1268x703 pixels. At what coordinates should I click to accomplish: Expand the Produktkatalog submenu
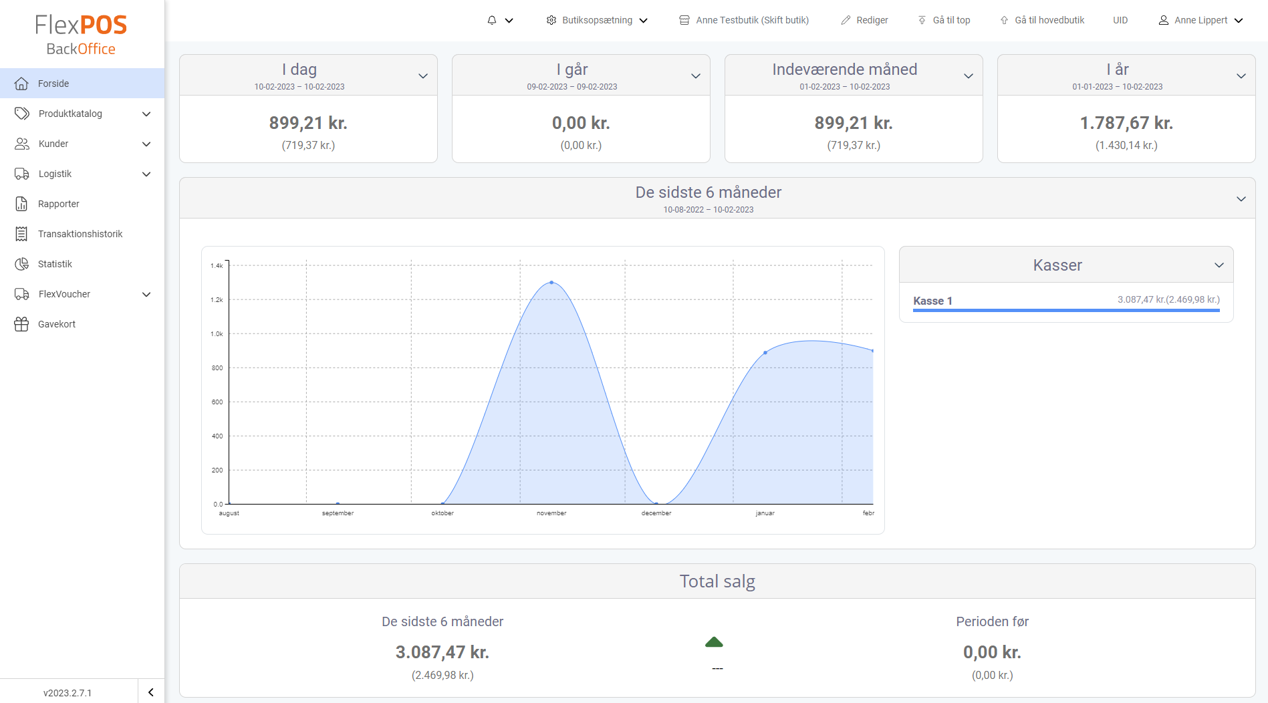tap(146, 114)
